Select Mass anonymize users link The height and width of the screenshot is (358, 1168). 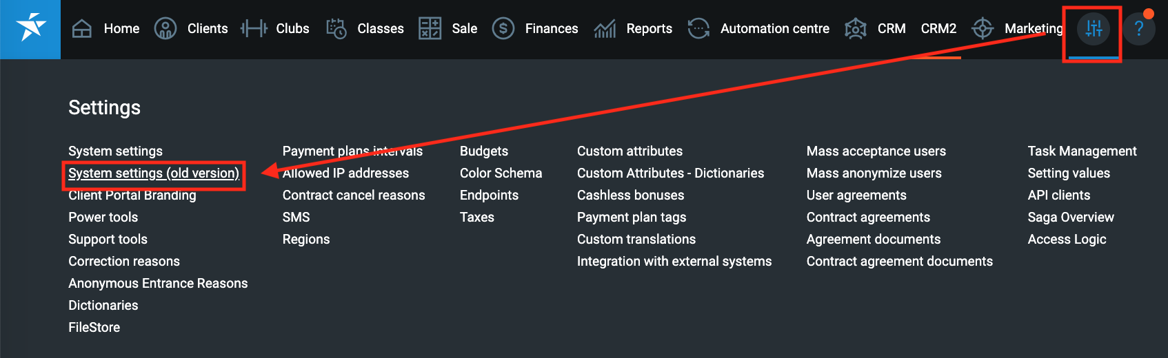point(874,173)
